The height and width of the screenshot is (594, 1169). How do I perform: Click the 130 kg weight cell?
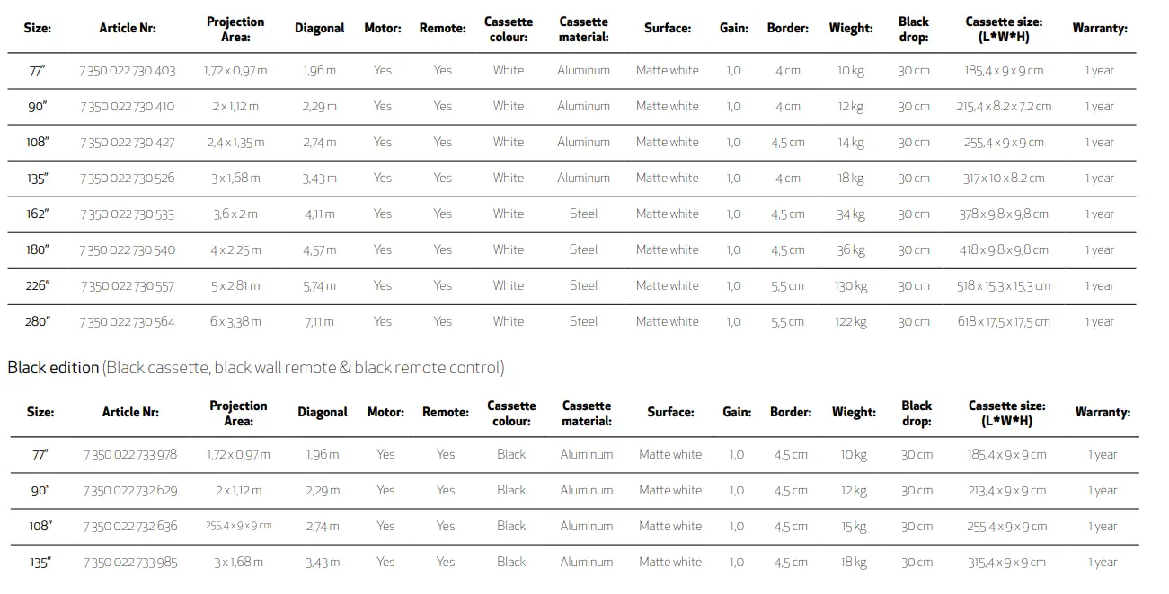tap(850, 286)
